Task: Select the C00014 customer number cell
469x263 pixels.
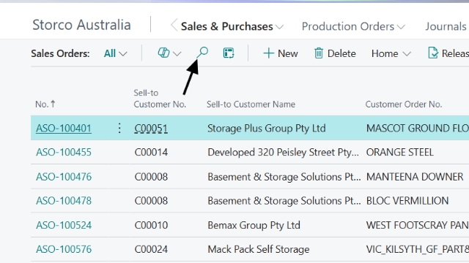Action: pyautogui.click(x=151, y=153)
